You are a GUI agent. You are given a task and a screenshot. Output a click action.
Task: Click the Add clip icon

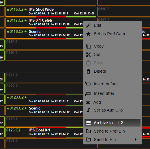coord(88,102)
